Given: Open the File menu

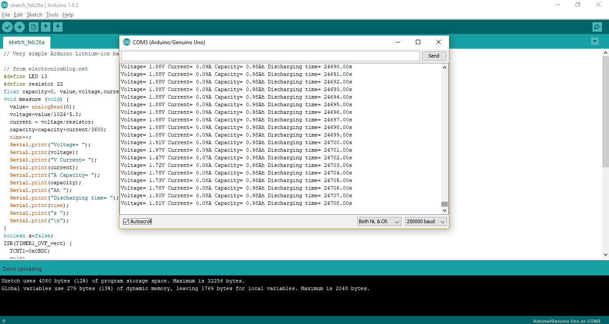Looking at the screenshot, I should (x=6, y=15).
